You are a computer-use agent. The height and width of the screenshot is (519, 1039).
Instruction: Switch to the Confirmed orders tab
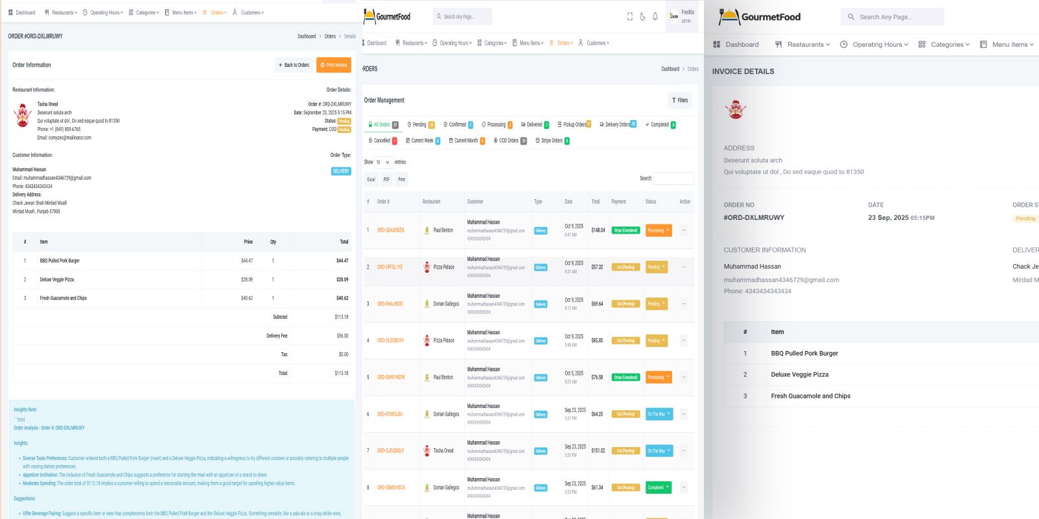[458, 125]
